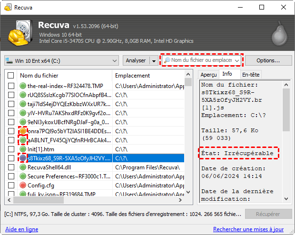Click status dot of selected s8Tkixz68 file
Screen dimensions: 295x235
coord(23,158)
